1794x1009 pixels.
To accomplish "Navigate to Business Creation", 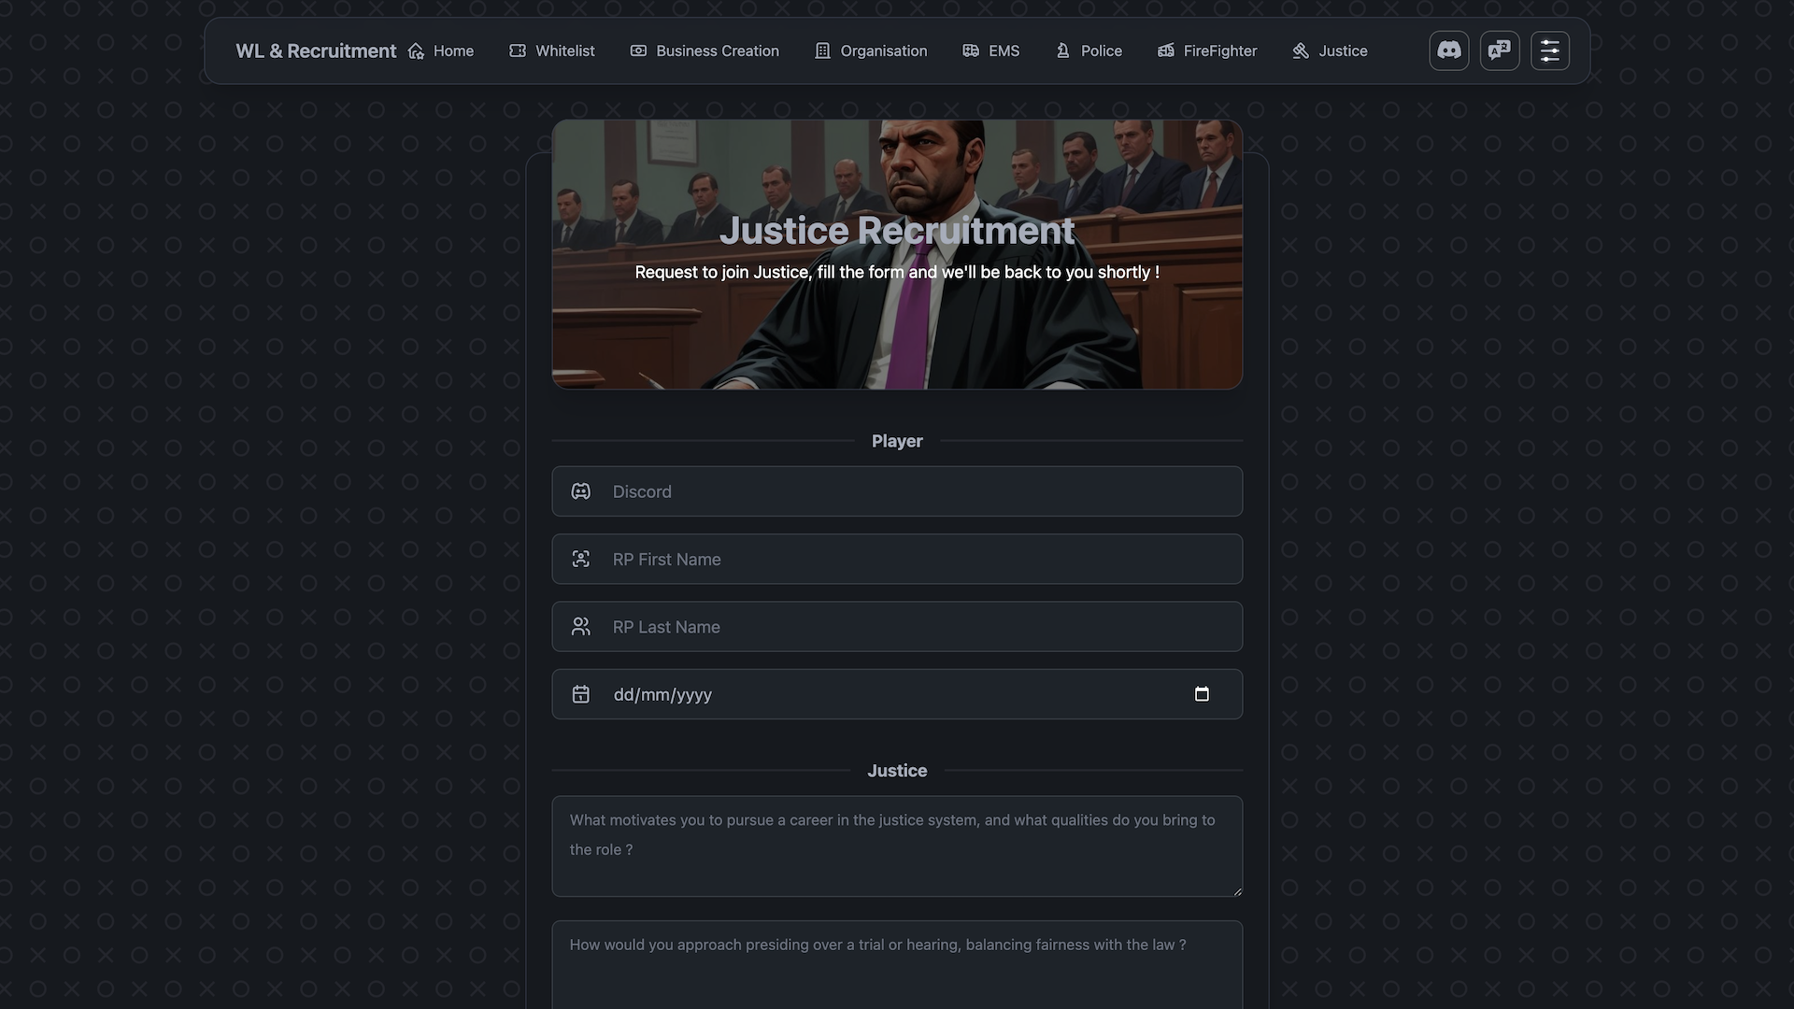I will coord(705,50).
